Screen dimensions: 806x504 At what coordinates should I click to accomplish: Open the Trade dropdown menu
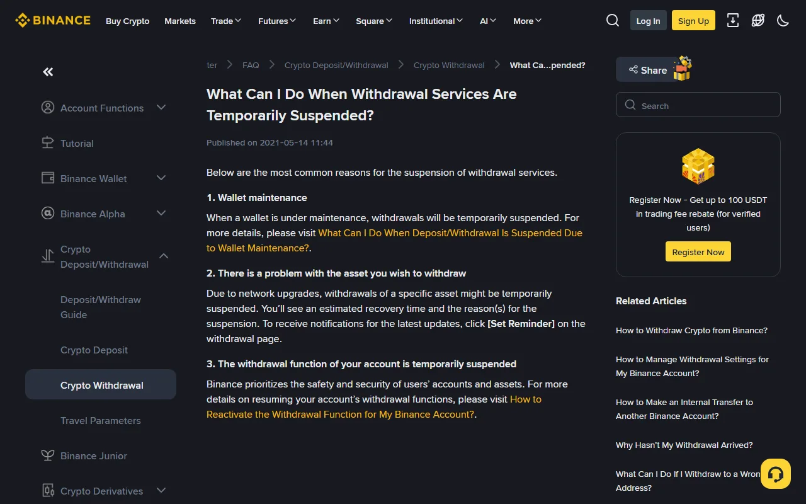(x=226, y=21)
